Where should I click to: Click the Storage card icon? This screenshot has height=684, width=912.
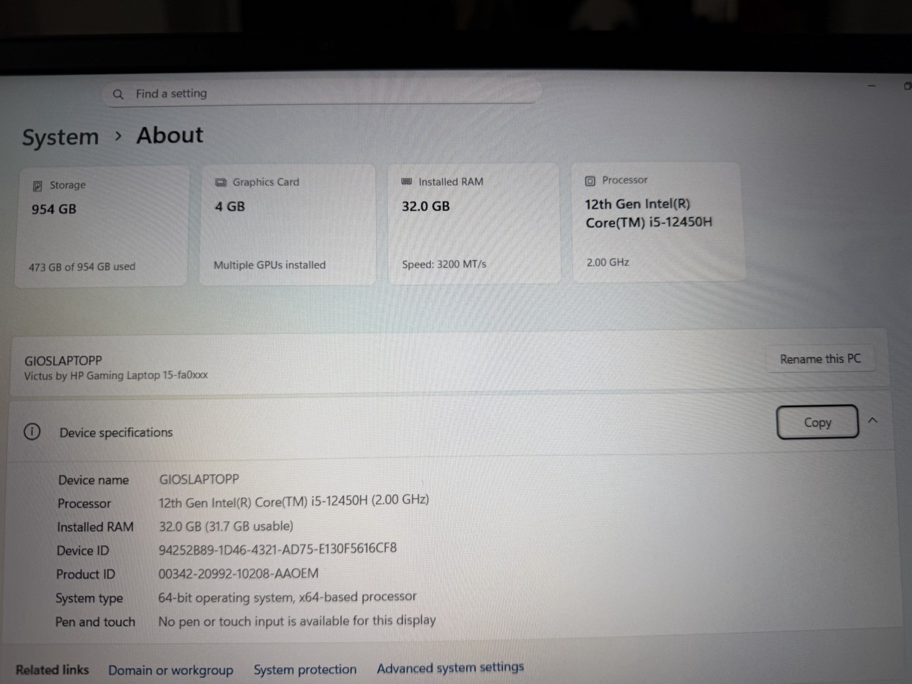pyautogui.click(x=38, y=186)
